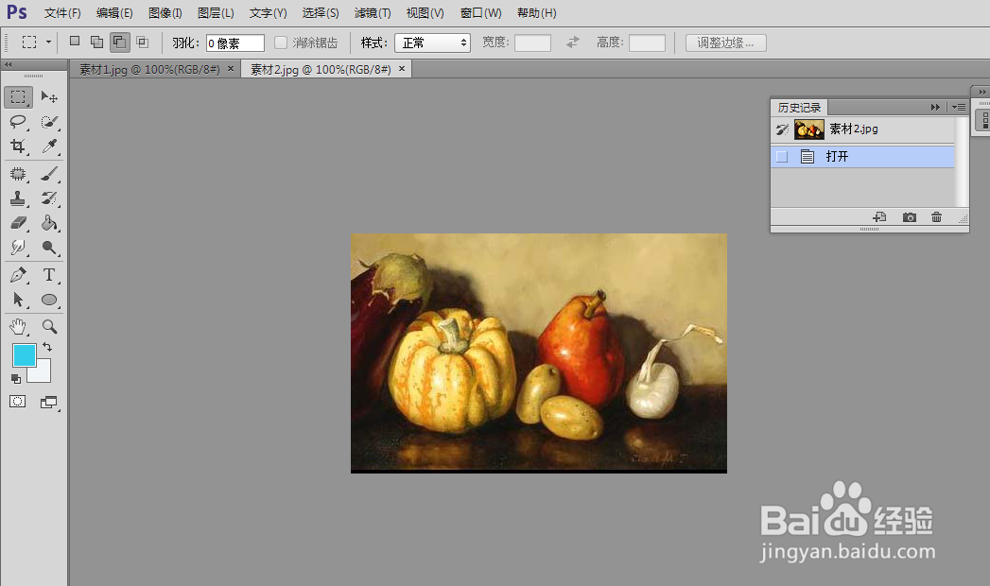The image size is (990, 586).
Task: Open the white background color picker
Action: click(x=43, y=372)
